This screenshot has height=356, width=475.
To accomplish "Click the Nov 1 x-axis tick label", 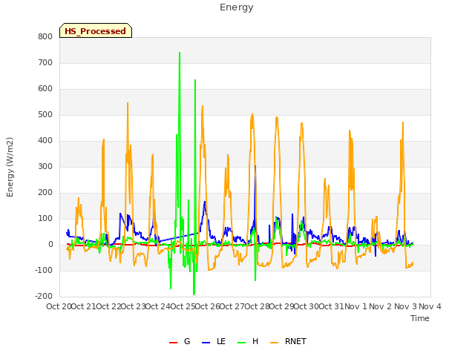I will 356,306.
